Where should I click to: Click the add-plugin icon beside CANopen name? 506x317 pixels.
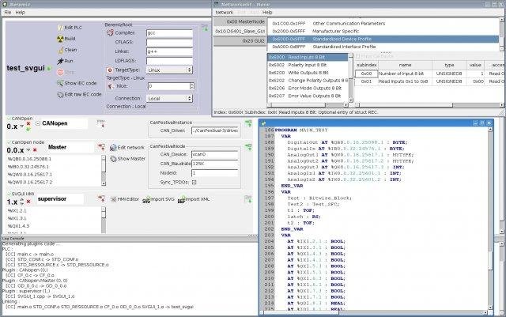point(100,123)
